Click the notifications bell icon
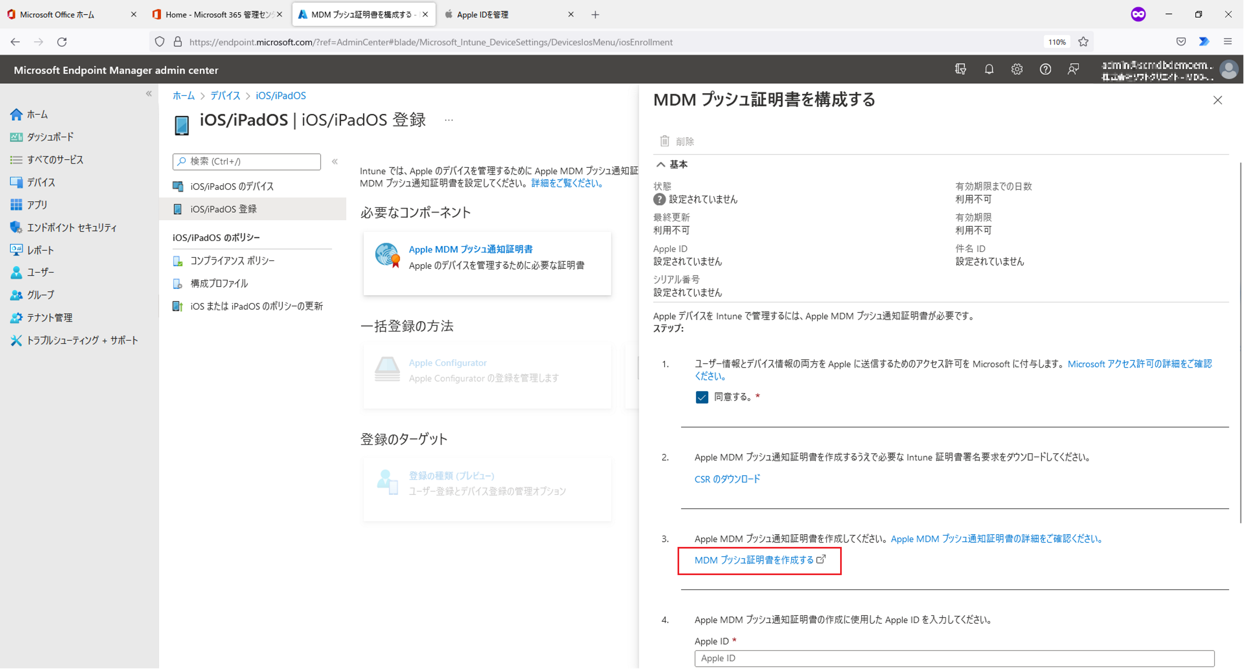The image size is (1244, 669). pos(988,70)
